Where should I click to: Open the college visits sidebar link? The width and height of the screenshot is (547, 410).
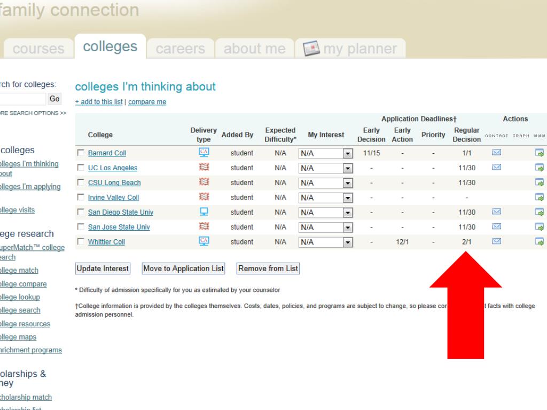click(x=18, y=210)
